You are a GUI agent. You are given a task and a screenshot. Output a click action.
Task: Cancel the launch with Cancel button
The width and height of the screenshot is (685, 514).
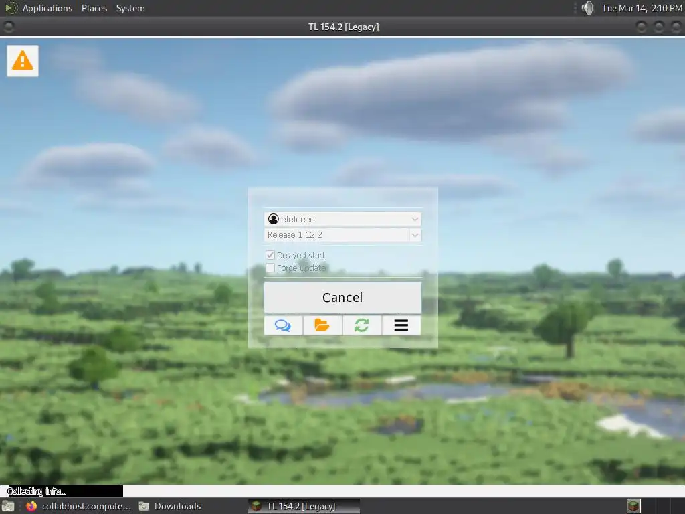tap(342, 297)
